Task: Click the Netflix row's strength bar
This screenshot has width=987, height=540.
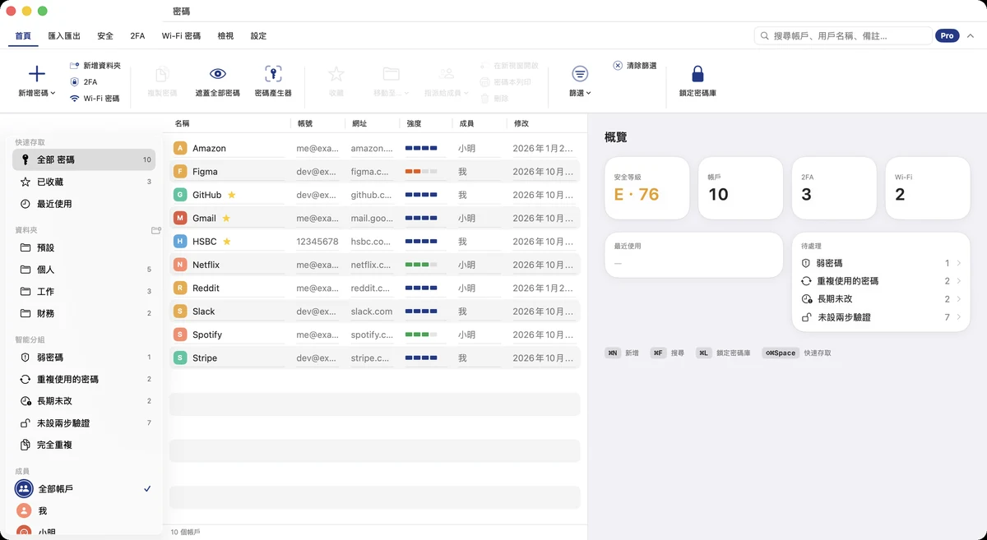Action: [x=421, y=265]
